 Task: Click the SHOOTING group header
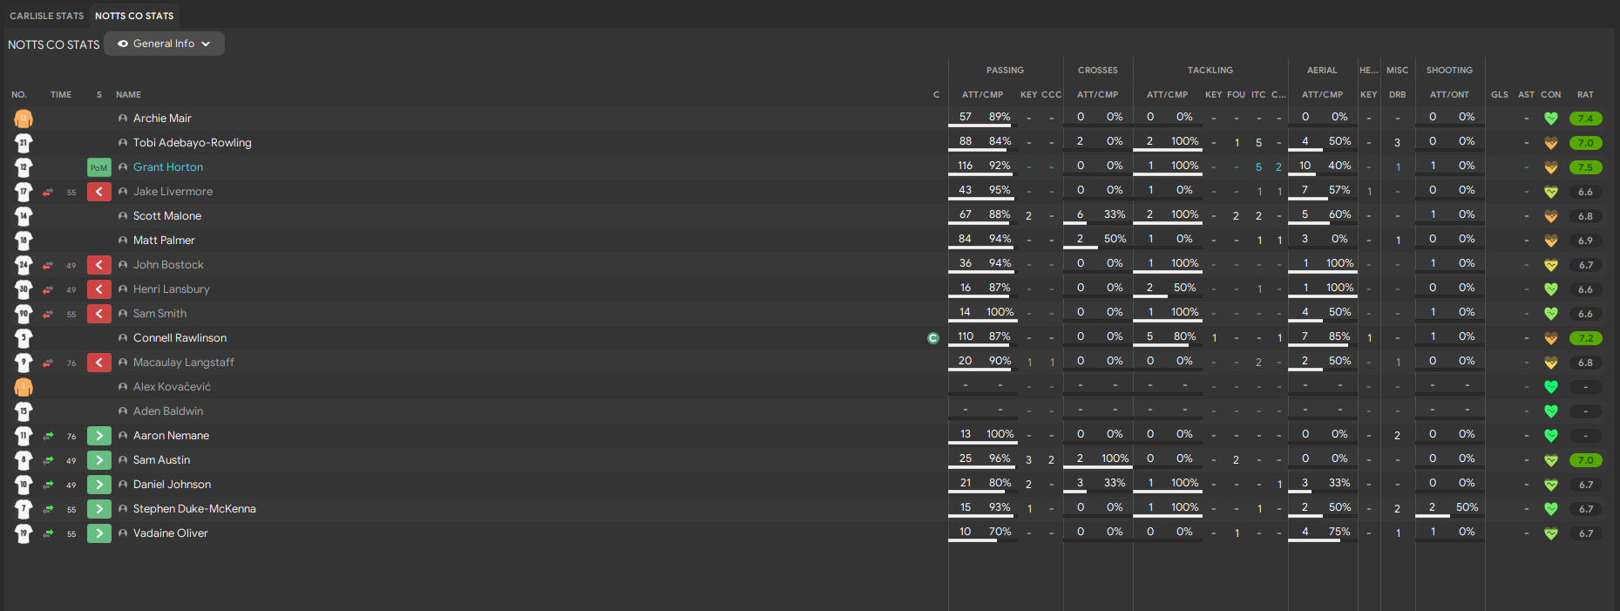[1449, 70]
